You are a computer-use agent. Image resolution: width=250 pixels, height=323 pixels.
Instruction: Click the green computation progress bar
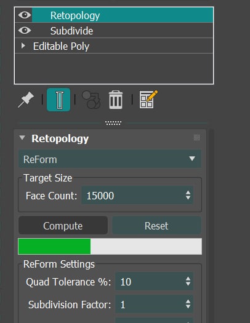pos(110,246)
